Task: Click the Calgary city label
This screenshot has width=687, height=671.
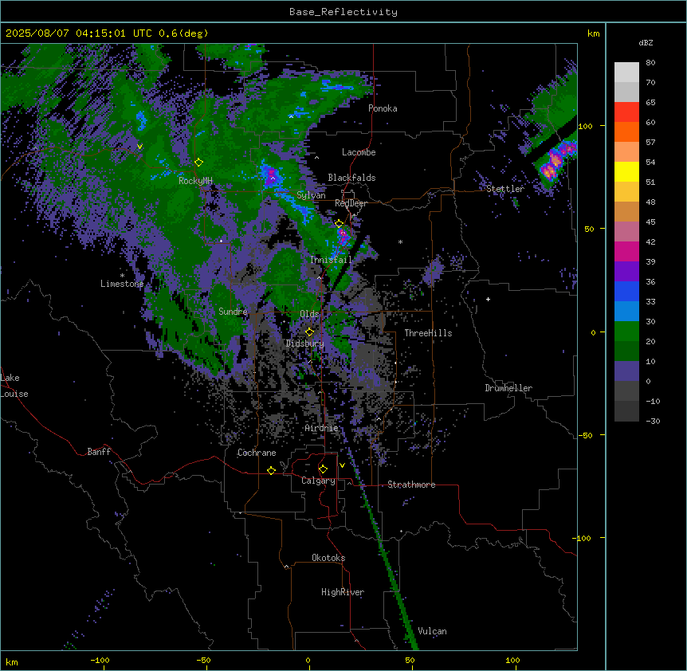Action: [318, 481]
